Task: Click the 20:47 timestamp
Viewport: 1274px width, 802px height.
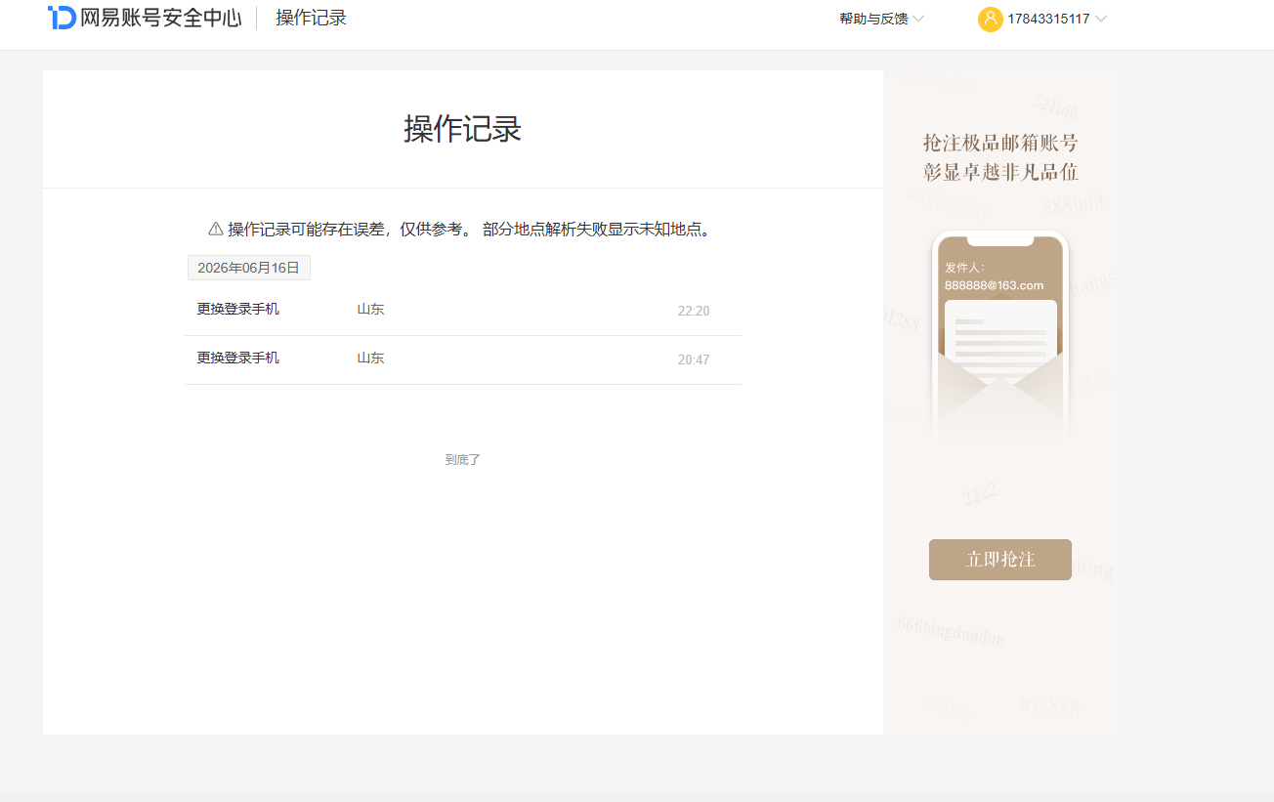Action: [694, 359]
